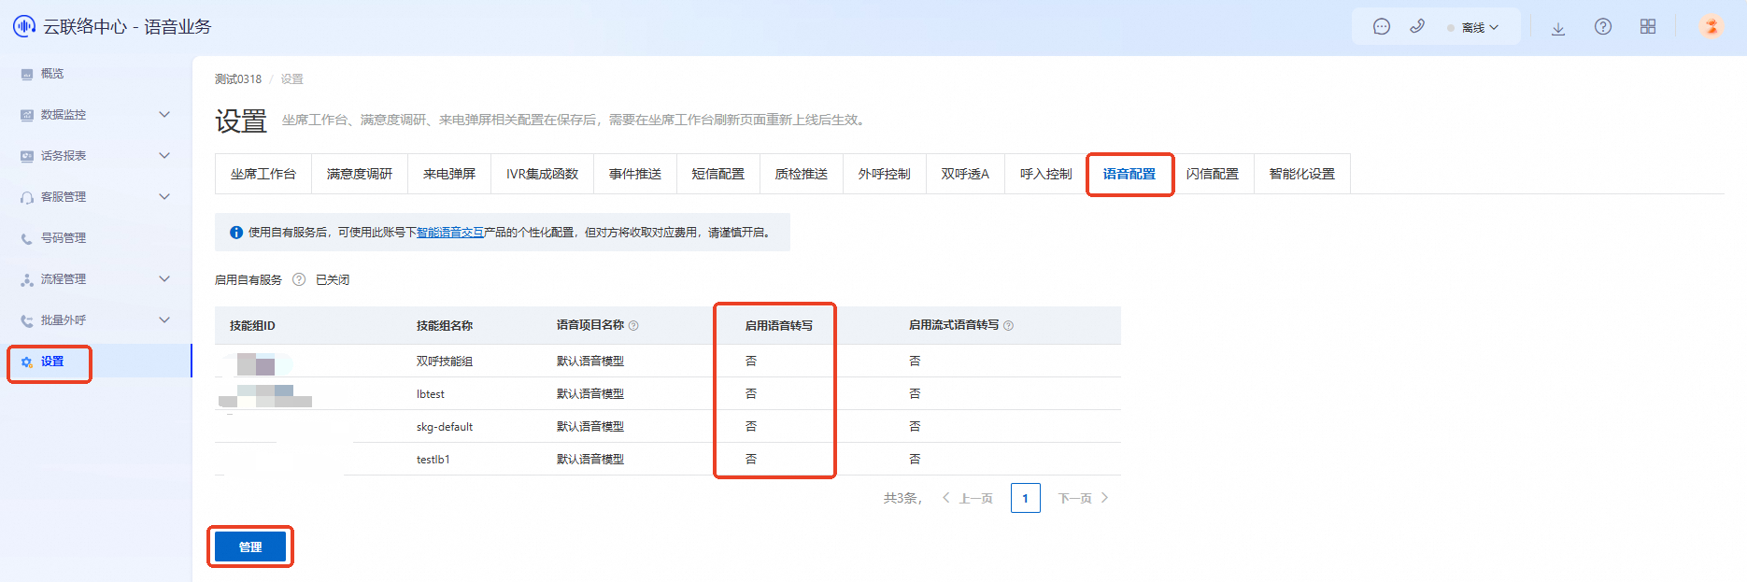Click the 客服管理 headset icon
The image size is (1747, 582).
27,197
